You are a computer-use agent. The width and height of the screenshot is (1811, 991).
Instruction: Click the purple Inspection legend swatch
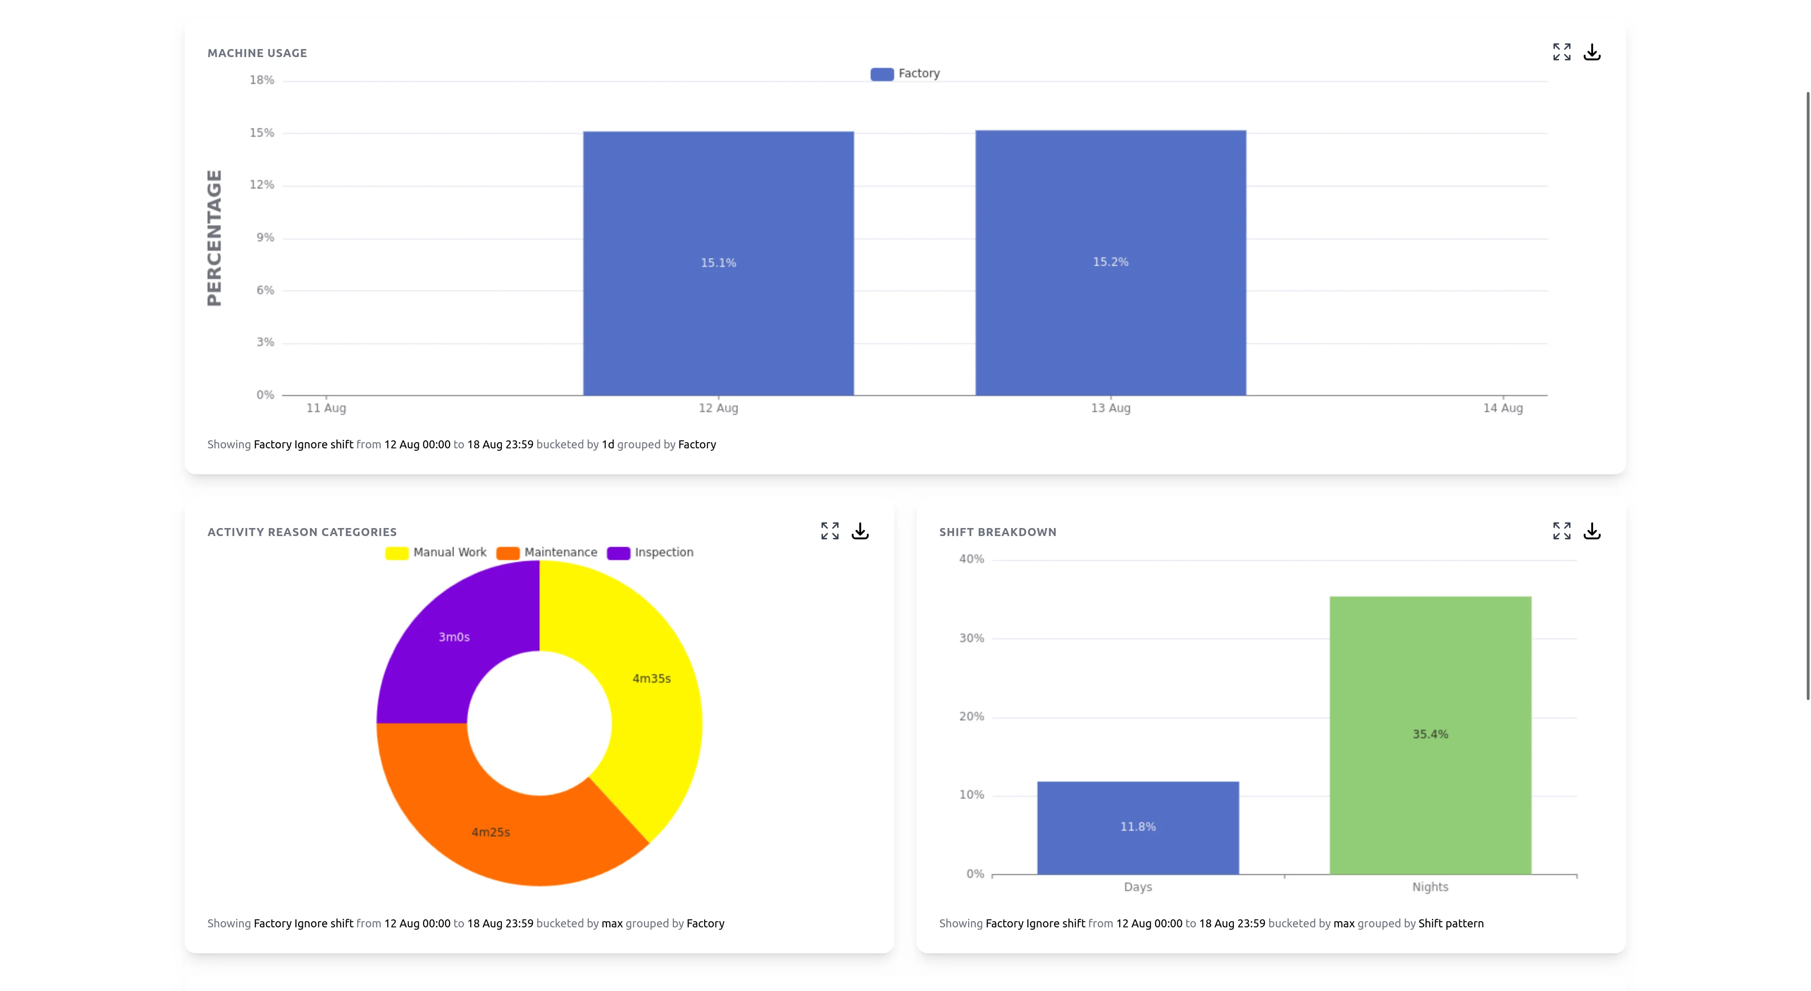point(618,553)
